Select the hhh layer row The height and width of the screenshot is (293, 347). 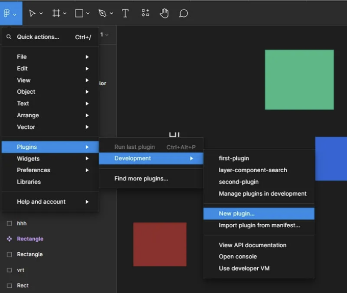tap(58, 223)
